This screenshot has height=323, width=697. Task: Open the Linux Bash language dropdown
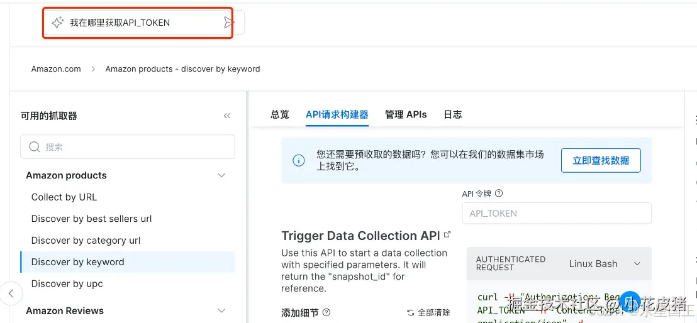click(605, 264)
